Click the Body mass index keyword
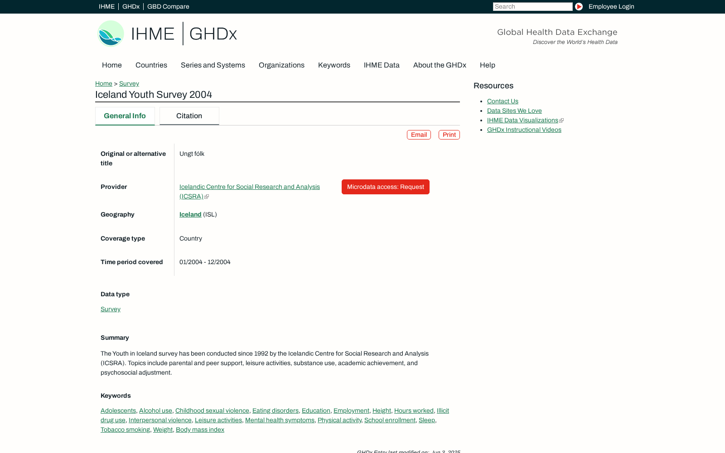 200,429
